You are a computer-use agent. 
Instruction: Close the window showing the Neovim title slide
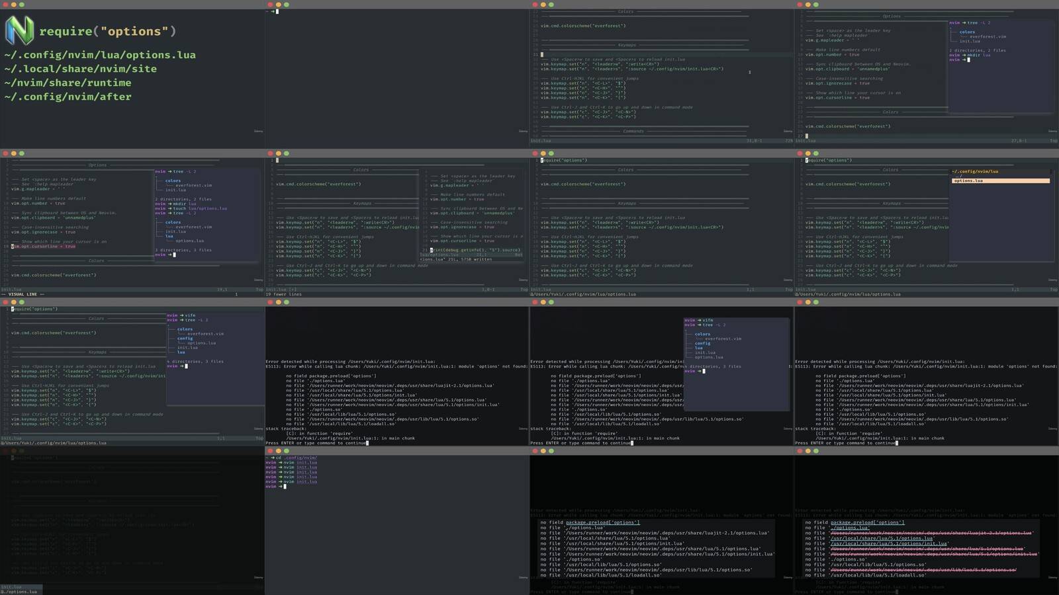(x=5, y=5)
